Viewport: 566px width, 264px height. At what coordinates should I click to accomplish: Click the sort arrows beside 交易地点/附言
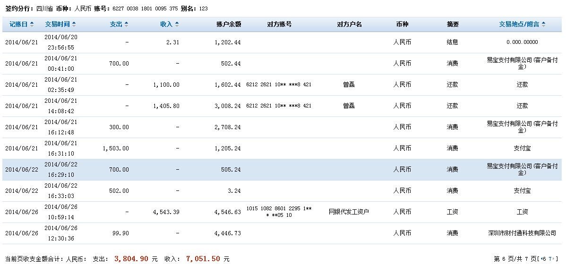(x=544, y=24)
